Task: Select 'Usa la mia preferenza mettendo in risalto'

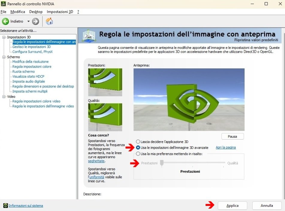Action: point(138,154)
